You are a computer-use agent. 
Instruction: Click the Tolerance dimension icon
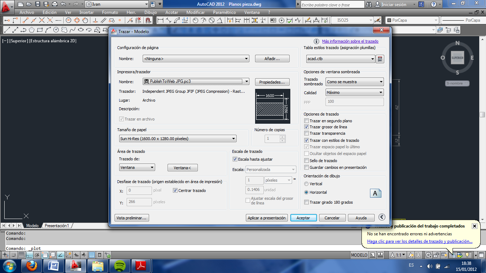273,20
